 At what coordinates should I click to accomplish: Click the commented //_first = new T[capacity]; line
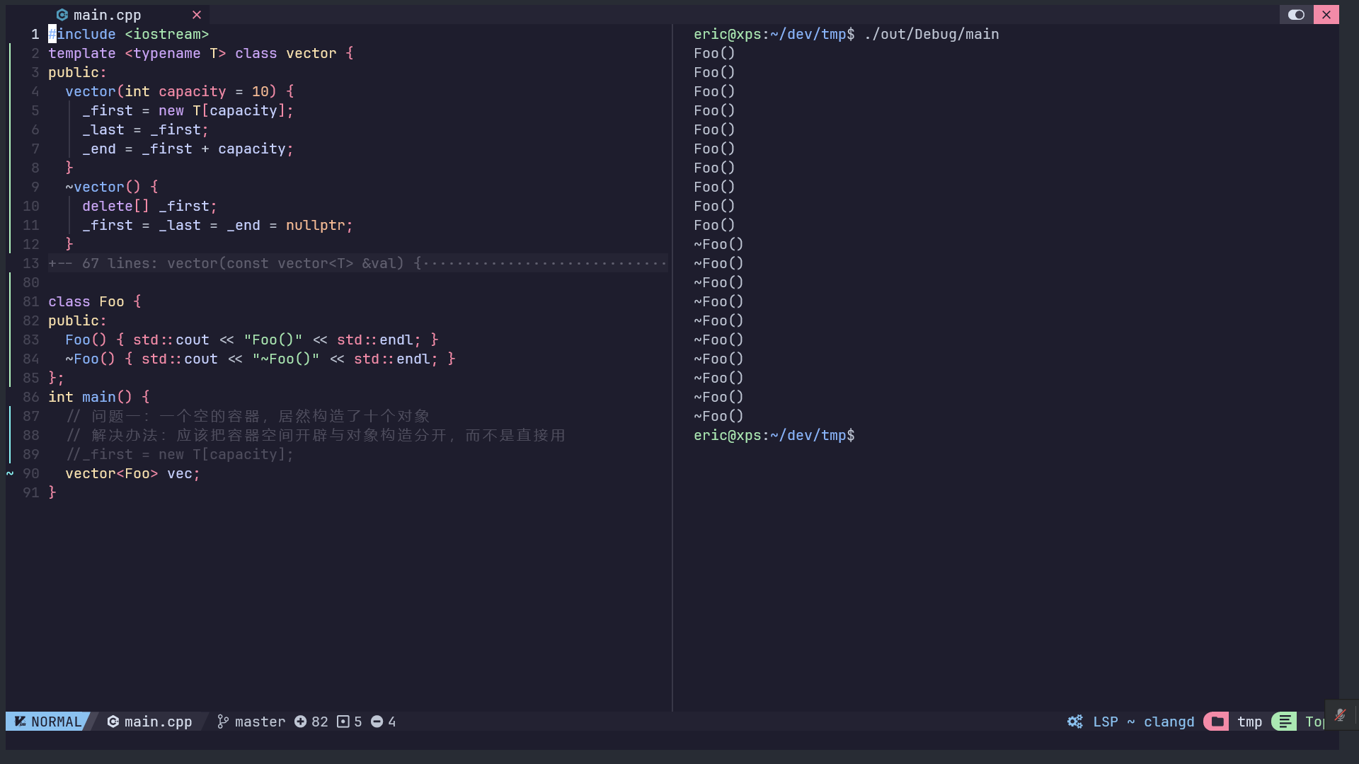[179, 454]
